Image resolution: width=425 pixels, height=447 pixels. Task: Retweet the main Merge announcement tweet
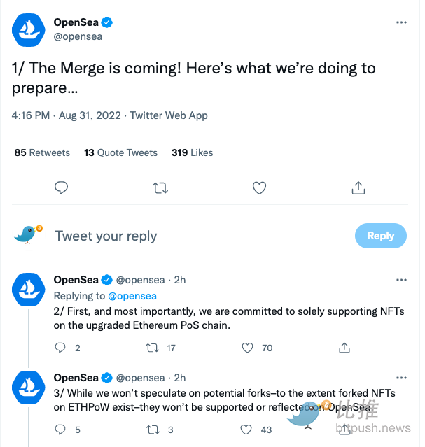pos(160,188)
